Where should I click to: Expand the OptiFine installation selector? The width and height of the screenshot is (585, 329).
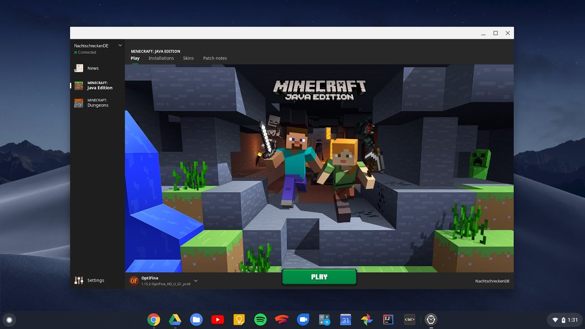(x=196, y=281)
